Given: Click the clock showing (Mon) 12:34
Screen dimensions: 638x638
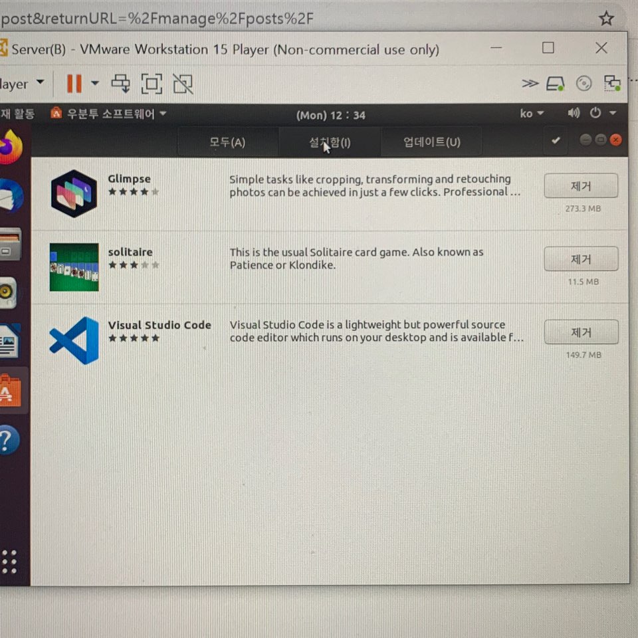Looking at the screenshot, I should tap(330, 115).
